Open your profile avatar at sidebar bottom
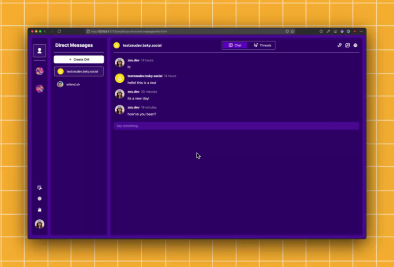Image resolution: width=394 pixels, height=267 pixels. tap(39, 224)
